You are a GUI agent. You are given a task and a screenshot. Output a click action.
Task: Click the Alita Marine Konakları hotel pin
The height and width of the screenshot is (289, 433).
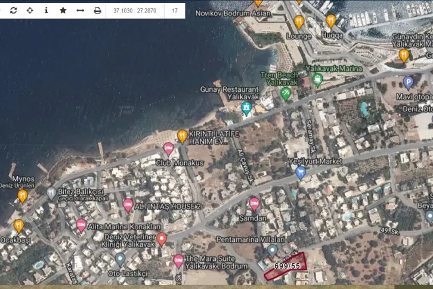(81, 226)
